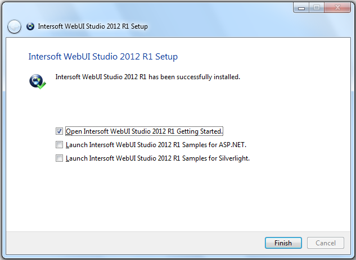Click the back arrow navigation button
The image size is (356, 260).
(x=15, y=26)
